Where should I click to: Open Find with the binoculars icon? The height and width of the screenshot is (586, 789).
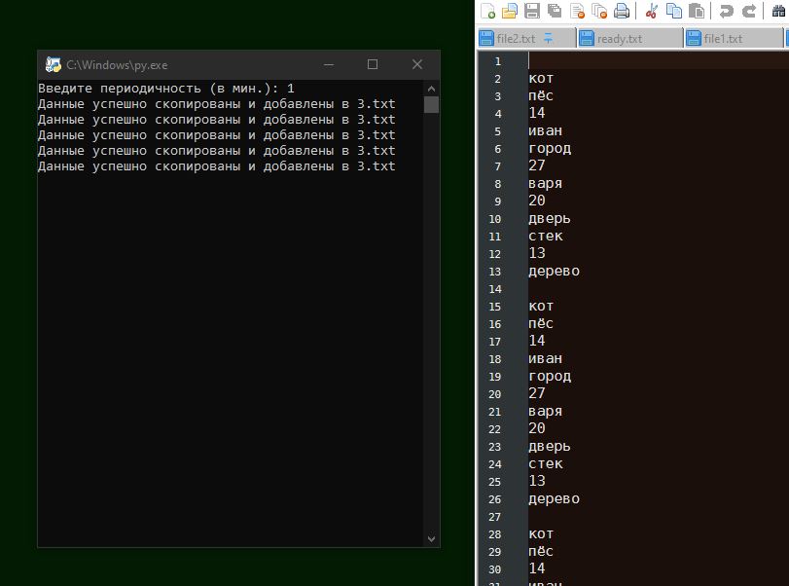[x=779, y=11]
